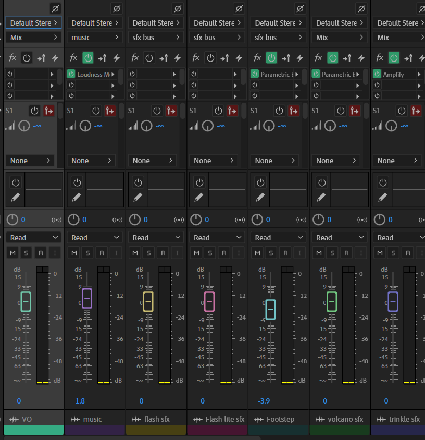Click the fx icon on music track
This screenshot has height=440, width=425.
click(x=74, y=58)
